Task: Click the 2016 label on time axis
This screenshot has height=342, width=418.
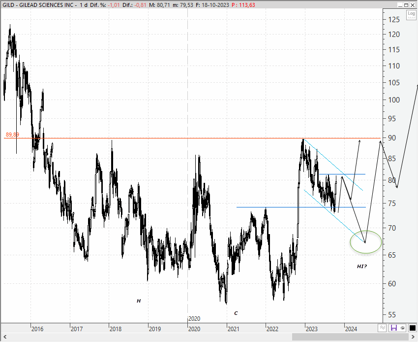Action: (x=37, y=329)
